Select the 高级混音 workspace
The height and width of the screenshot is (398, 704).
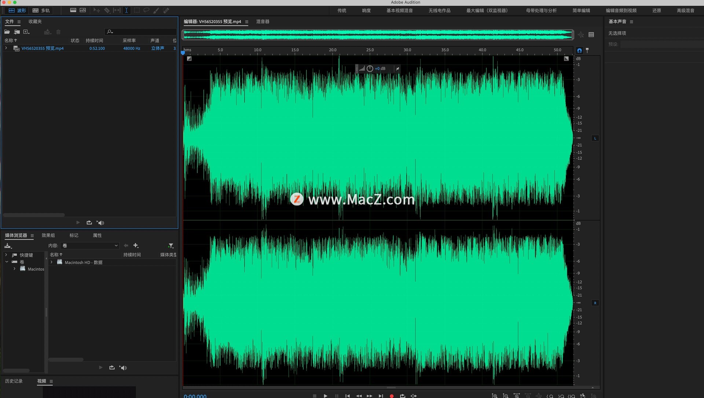685,11
